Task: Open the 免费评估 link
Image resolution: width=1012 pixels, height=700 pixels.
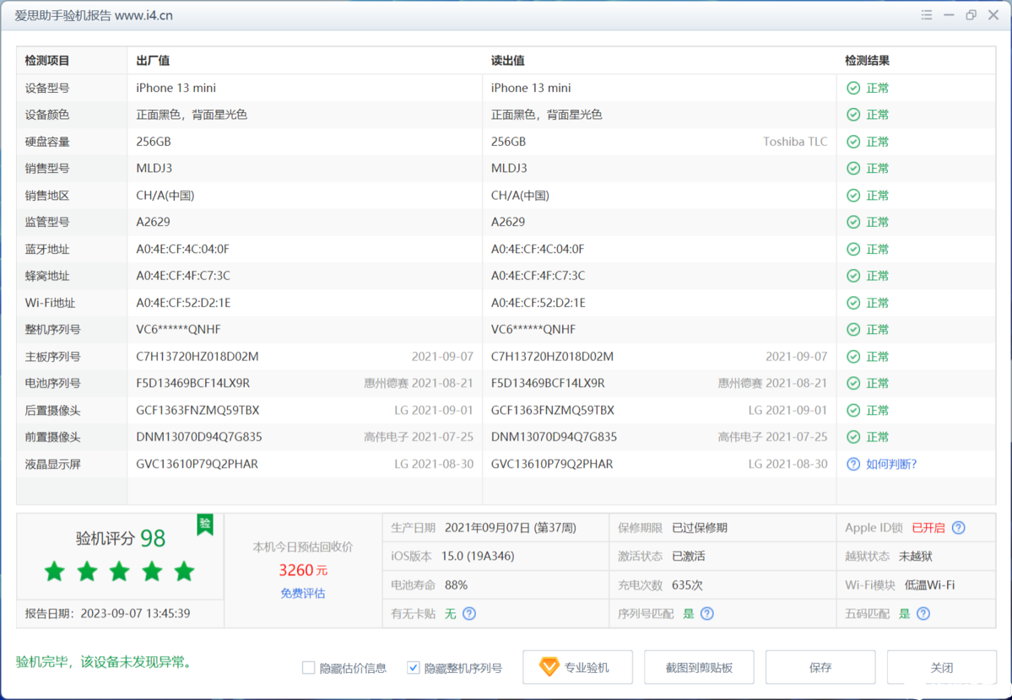Action: click(x=303, y=593)
